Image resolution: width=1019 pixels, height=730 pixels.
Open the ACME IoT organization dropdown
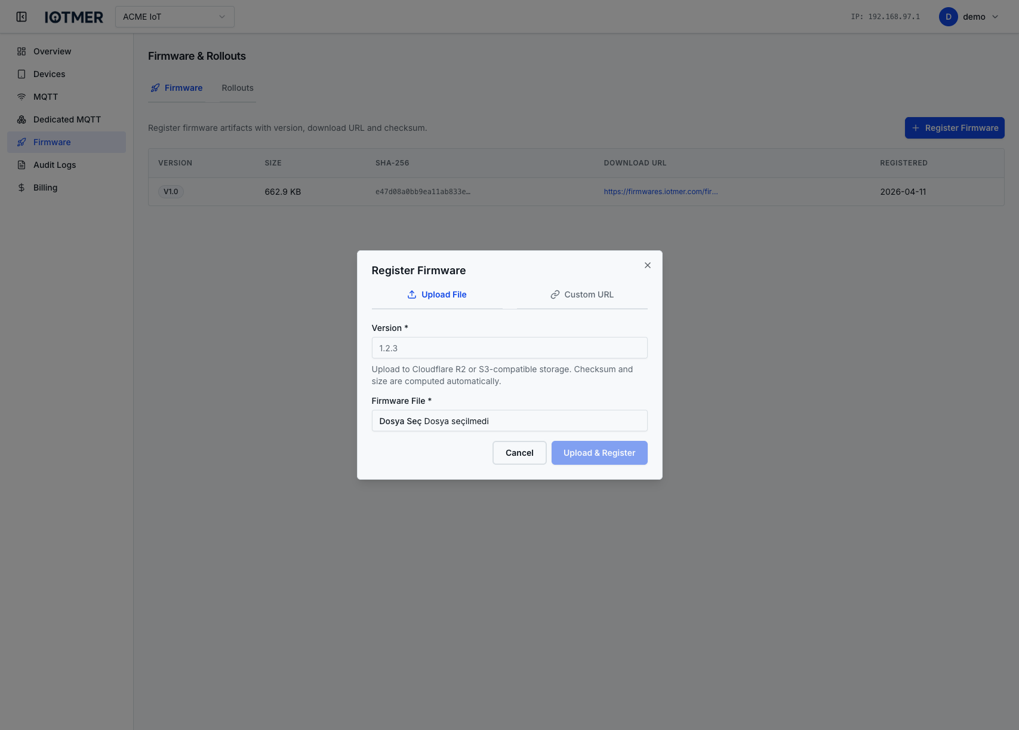tap(174, 17)
